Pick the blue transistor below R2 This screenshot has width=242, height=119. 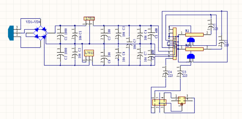point(191,56)
